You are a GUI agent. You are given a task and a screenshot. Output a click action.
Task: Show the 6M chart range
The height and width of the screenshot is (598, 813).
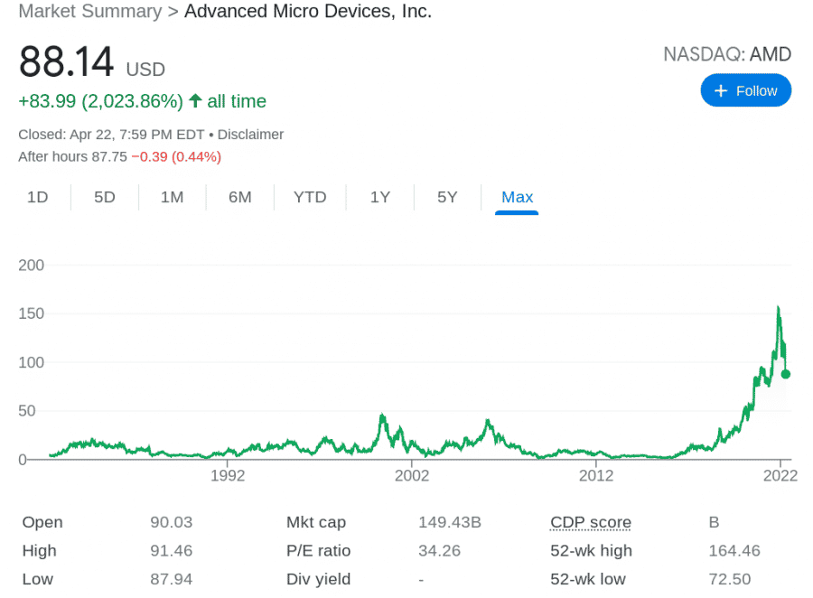tap(239, 197)
